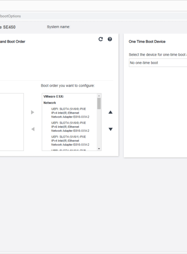This screenshot has height=254, width=187.
Task: Select SLOT4 (51/0/0) PXE IPv6 entry
Action: (x=70, y=127)
